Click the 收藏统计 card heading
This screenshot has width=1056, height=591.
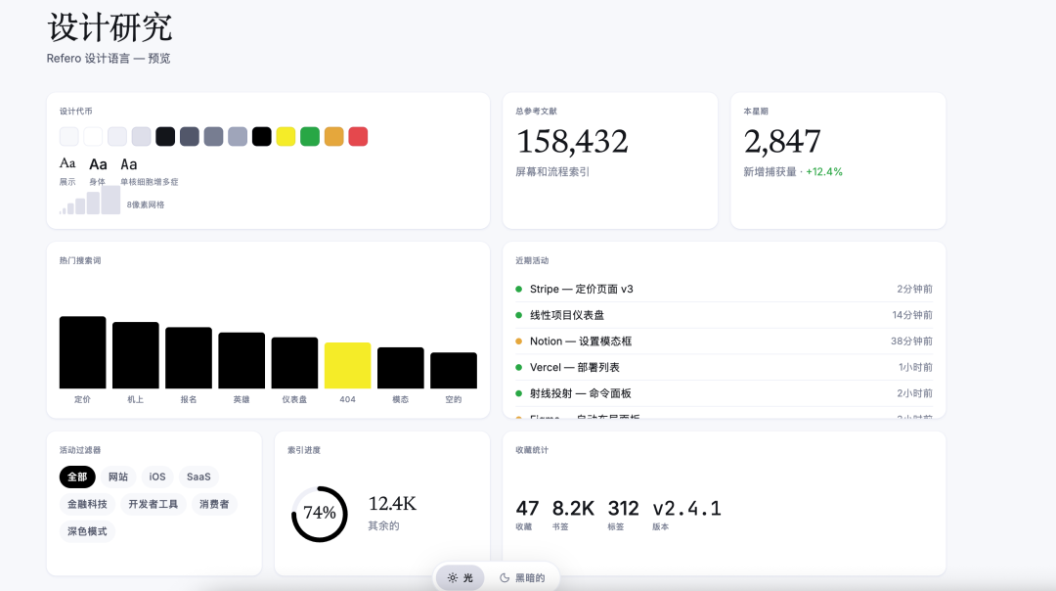tap(532, 450)
